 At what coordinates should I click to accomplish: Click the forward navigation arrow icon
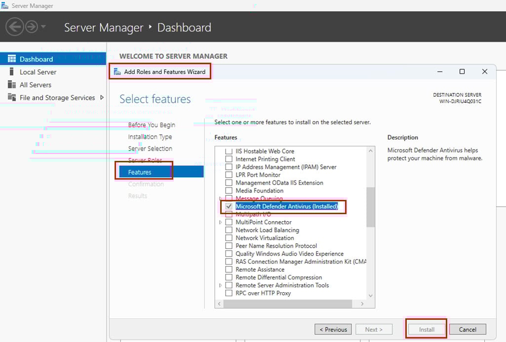32,27
